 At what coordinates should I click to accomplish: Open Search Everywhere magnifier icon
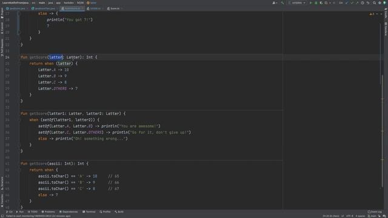[375, 2]
